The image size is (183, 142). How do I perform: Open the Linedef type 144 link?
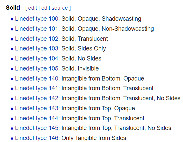(37, 118)
